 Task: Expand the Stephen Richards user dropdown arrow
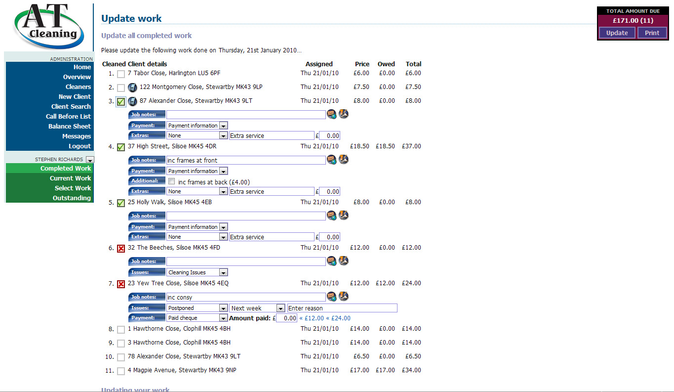tap(89, 160)
